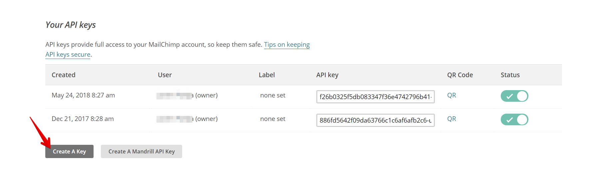
Task: Edit "none set" label of Dec 21 key
Action: tap(273, 119)
